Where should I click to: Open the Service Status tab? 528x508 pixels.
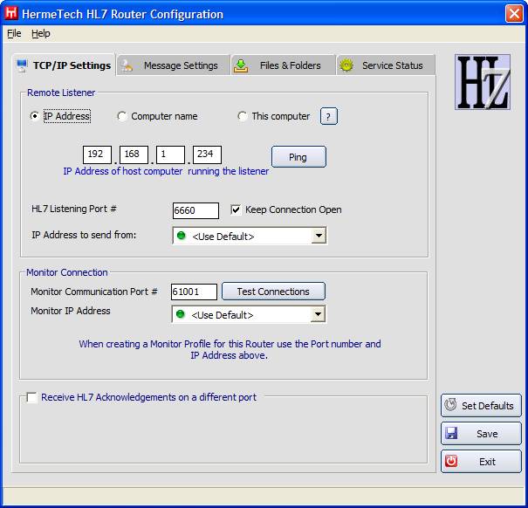coord(387,65)
